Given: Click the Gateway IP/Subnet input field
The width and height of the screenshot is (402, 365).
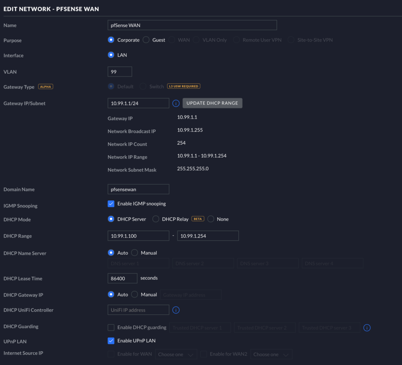Looking at the screenshot, I should point(138,103).
